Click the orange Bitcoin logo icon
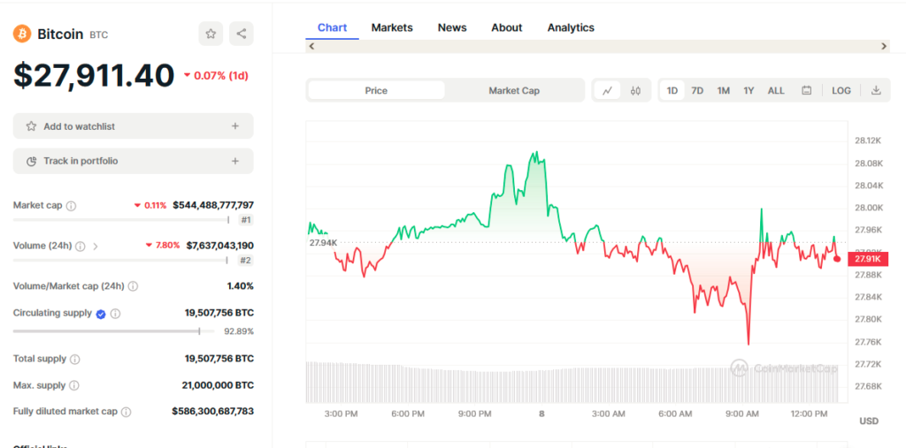This screenshot has width=906, height=448. (22, 34)
